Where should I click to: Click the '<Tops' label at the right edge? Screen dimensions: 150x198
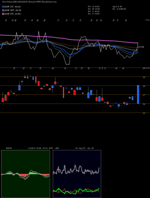pyautogui.click(x=148, y=20)
